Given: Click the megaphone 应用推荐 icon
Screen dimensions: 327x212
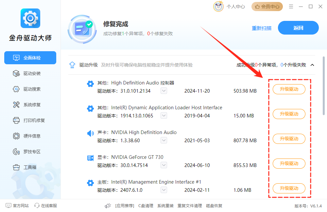Looking at the screenshot, I should (108, 206).
